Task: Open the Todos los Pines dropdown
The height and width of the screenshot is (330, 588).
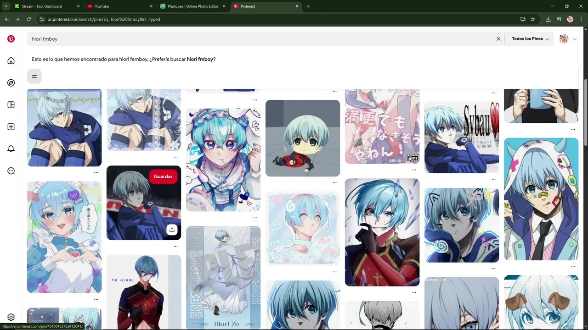Action: click(x=531, y=39)
